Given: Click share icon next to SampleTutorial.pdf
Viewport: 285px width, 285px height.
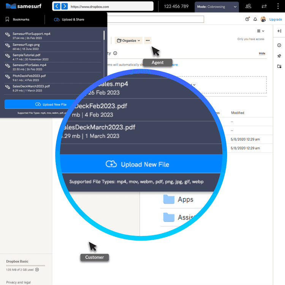Looking at the screenshot, I should (8, 55).
